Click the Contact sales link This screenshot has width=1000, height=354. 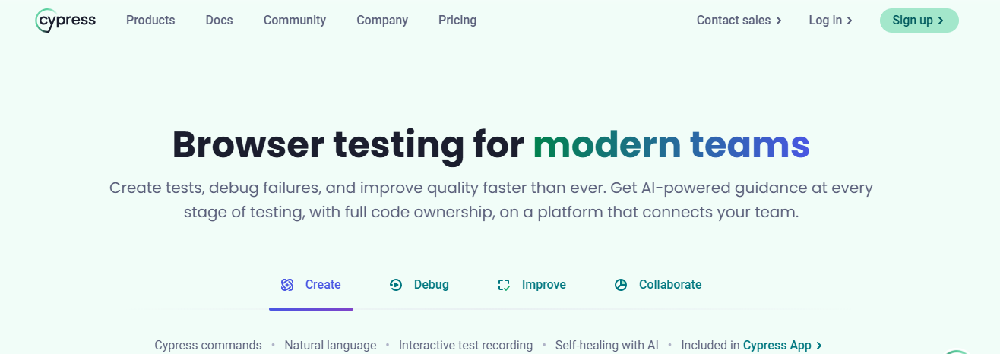[x=733, y=21]
